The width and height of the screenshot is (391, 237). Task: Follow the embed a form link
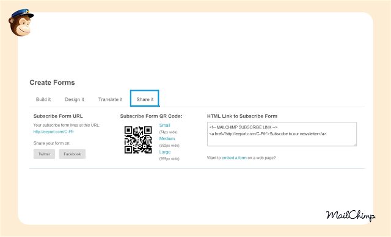click(234, 158)
